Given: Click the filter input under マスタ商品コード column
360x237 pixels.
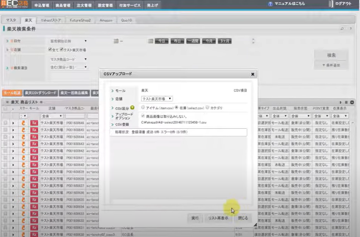Looking at the screenshot, I should pos(75,115).
